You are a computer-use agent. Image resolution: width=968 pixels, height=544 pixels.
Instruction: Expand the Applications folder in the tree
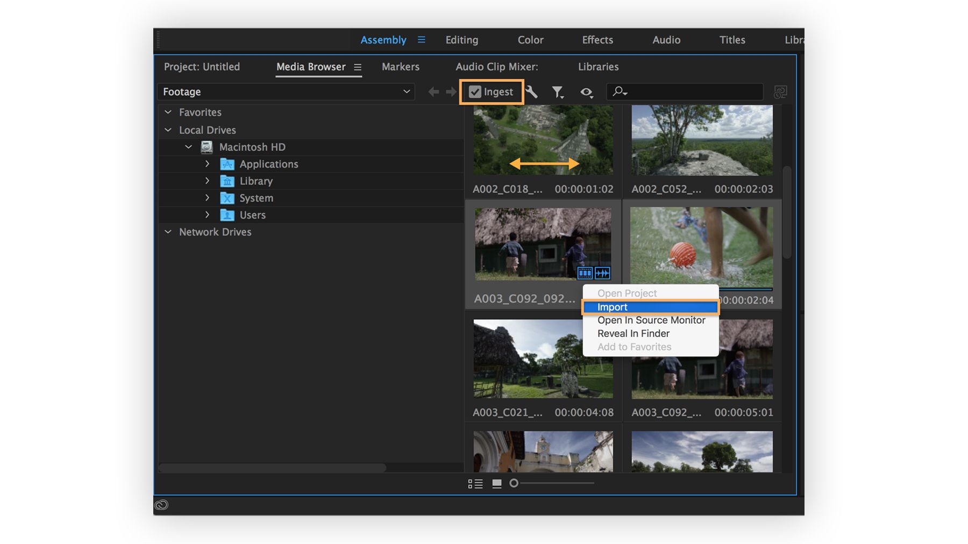(208, 164)
